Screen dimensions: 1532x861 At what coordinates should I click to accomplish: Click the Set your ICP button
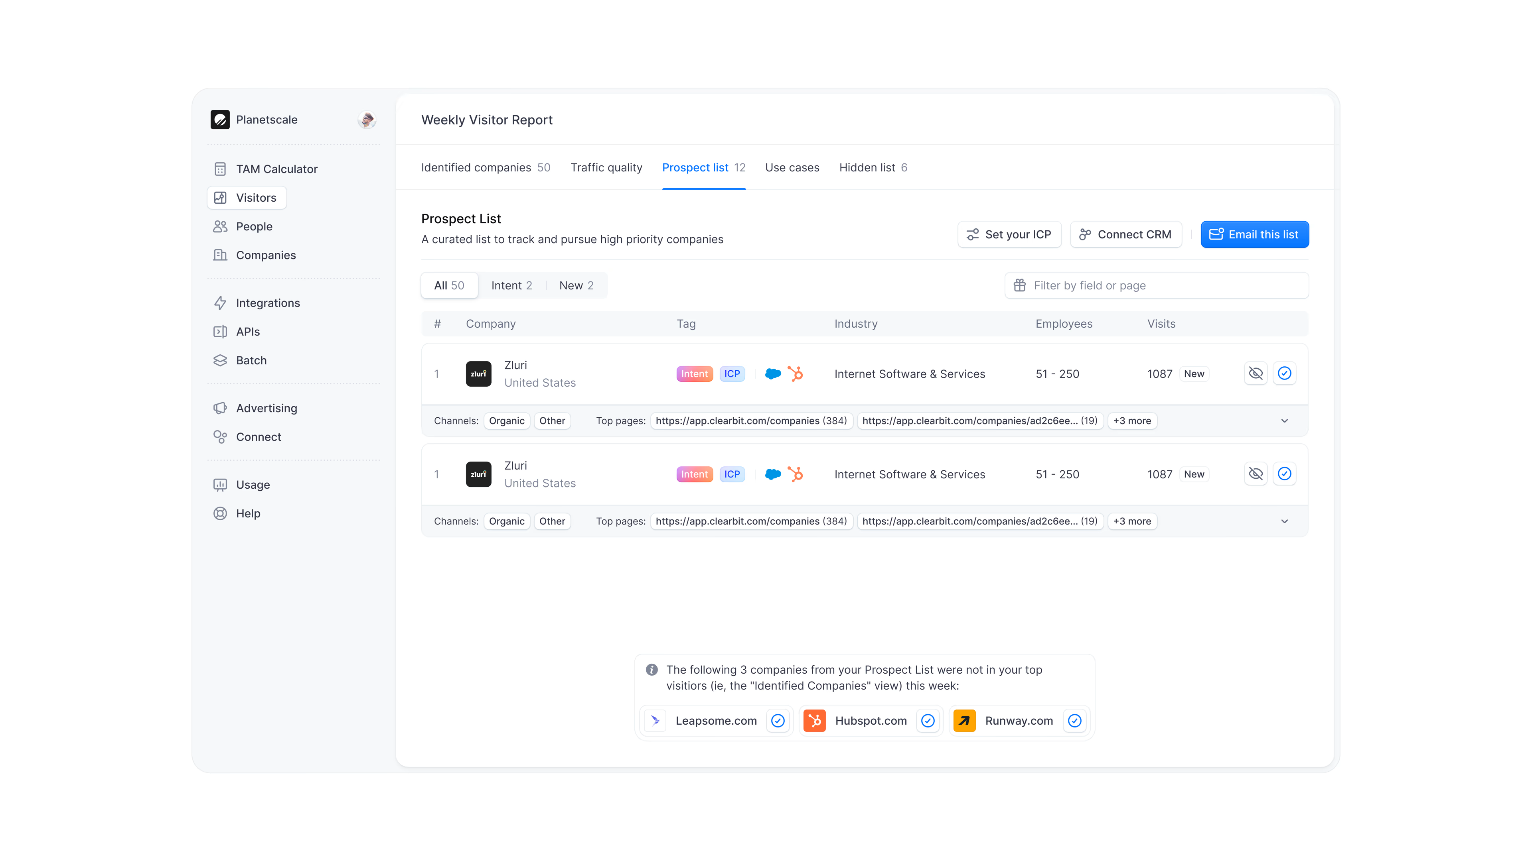1009,235
